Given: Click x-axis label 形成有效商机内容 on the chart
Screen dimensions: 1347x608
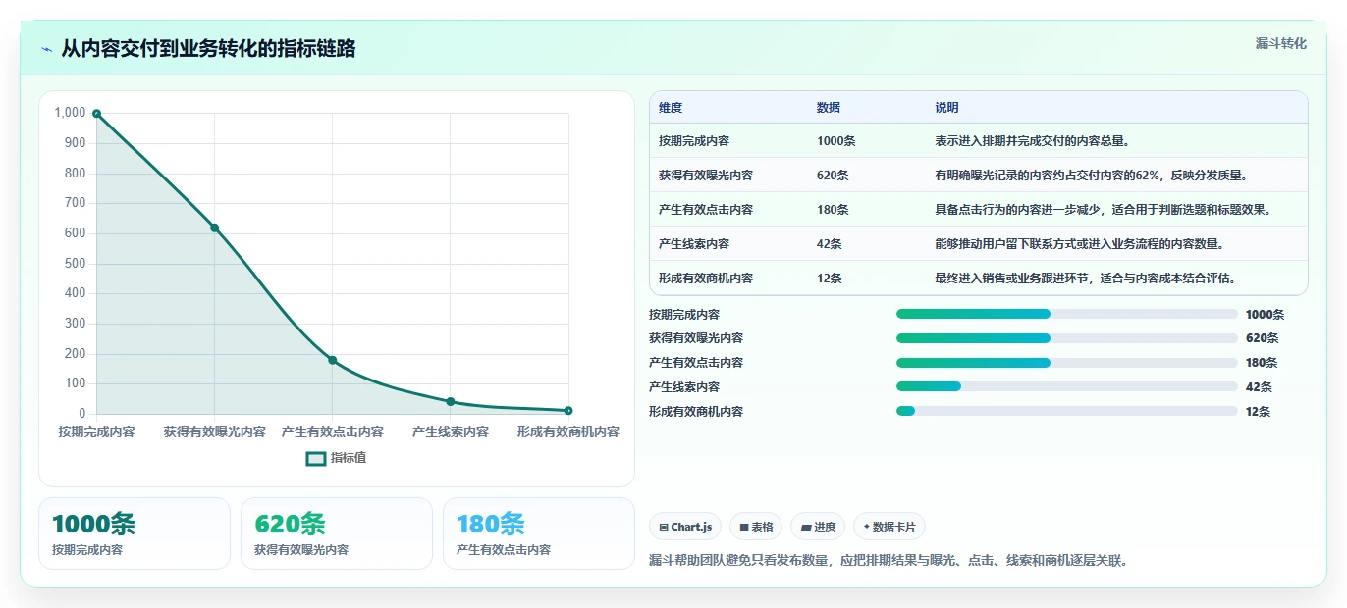Looking at the screenshot, I should pyautogui.click(x=568, y=431).
